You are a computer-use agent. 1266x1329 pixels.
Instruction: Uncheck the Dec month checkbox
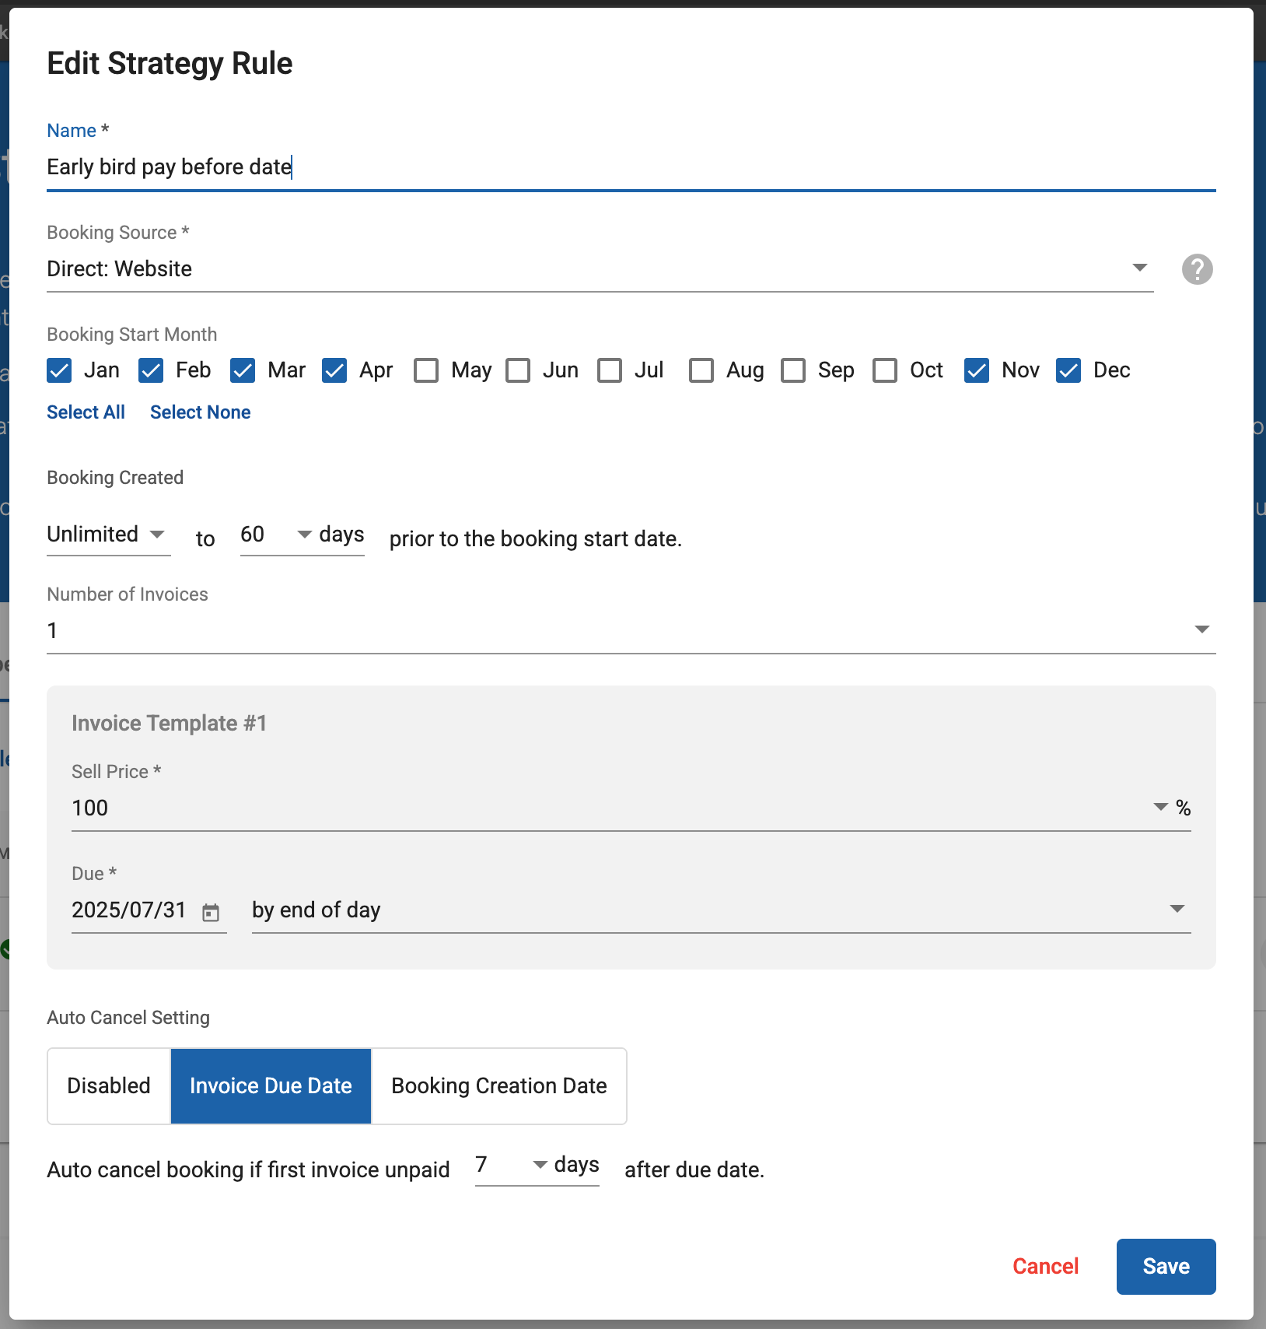(1068, 370)
